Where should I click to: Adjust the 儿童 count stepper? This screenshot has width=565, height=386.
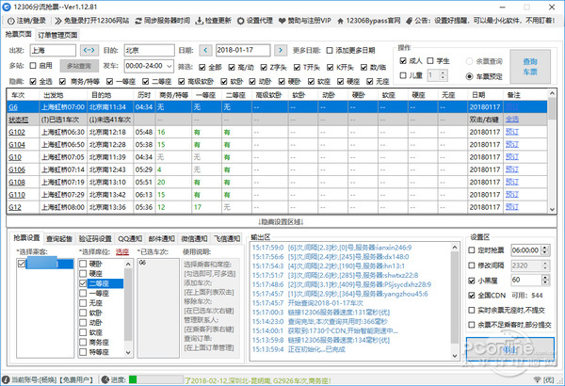(x=444, y=75)
